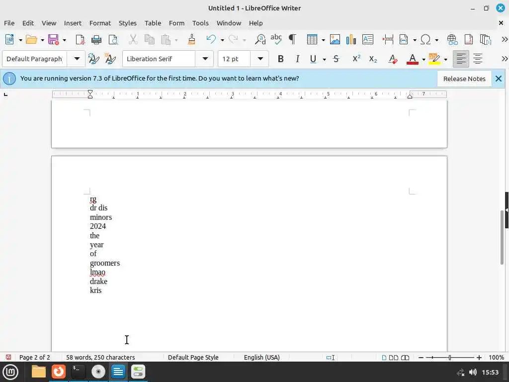This screenshot has width=509, height=382.
Task: Export directly as PDF
Action: point(80,39)
